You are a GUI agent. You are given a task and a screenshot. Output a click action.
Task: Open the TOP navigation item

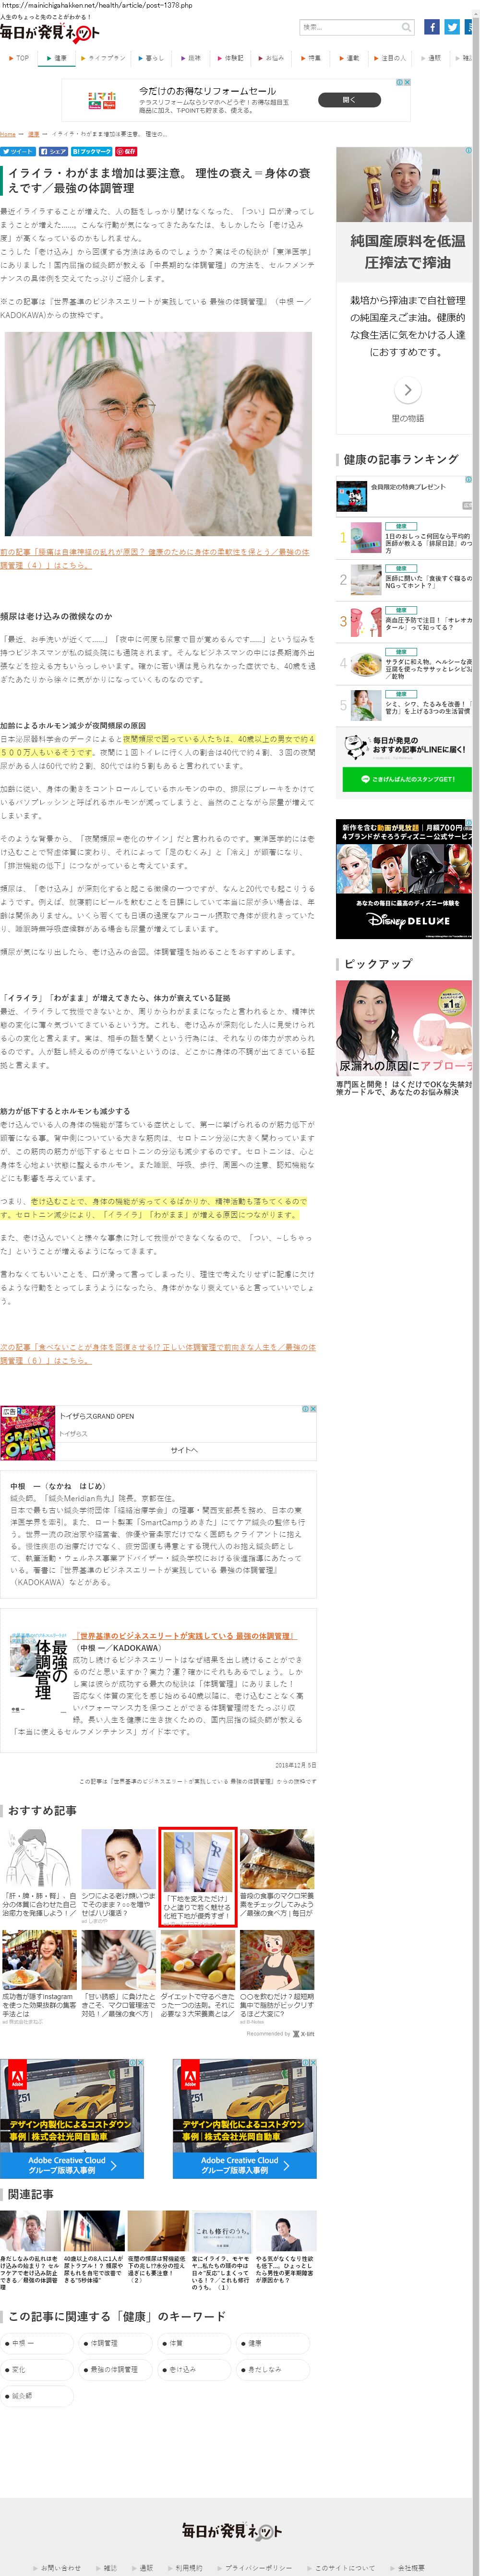pos(19,58)
